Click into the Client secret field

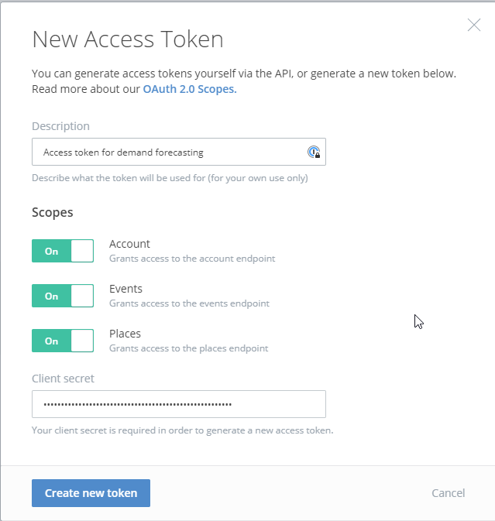click(x=179, y=404)
